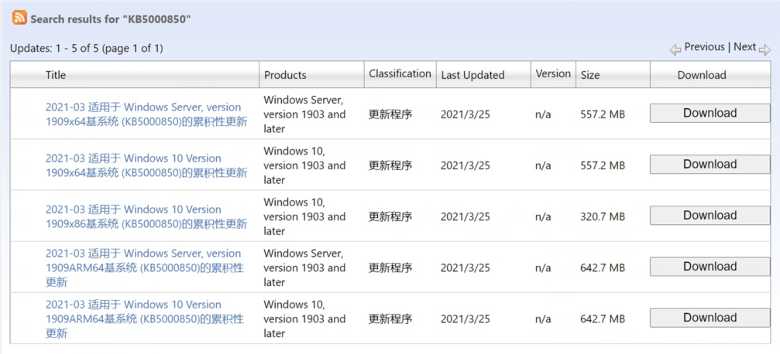Sort results by Version column

point(553,73)
